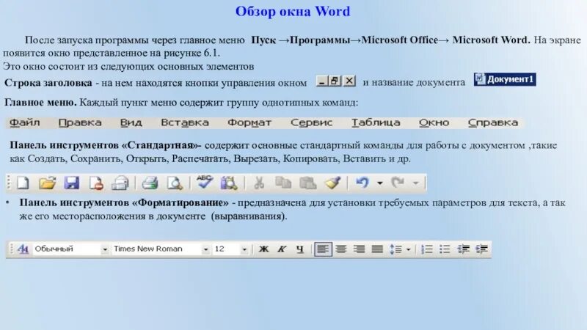This screenshot has height=330, width=587.
Task: Open the Redo history dropdown arrow
Action: (415, 183)
